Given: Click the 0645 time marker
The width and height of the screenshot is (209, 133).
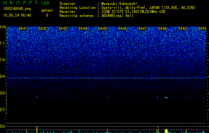Looking at the screenshot, I should [x=103, y=29].
